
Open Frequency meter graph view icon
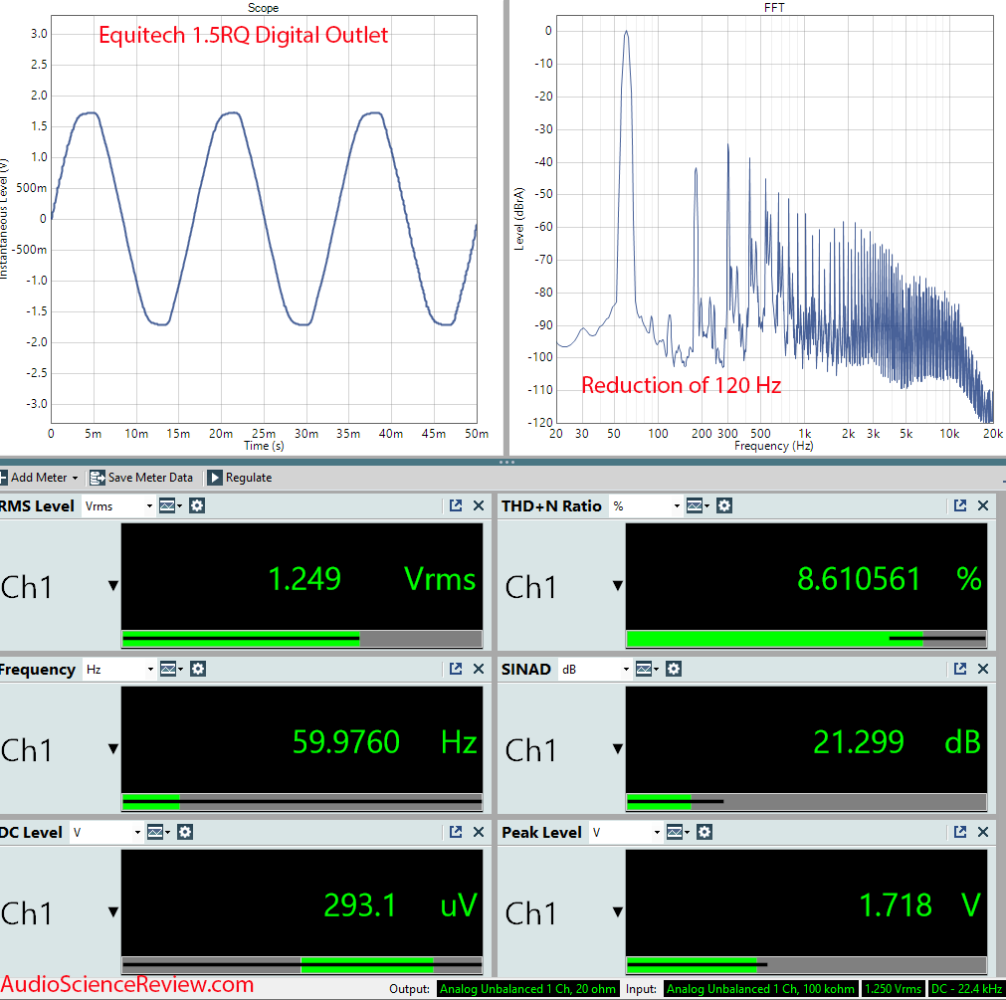pyautogui.click(x=171, y=670)
